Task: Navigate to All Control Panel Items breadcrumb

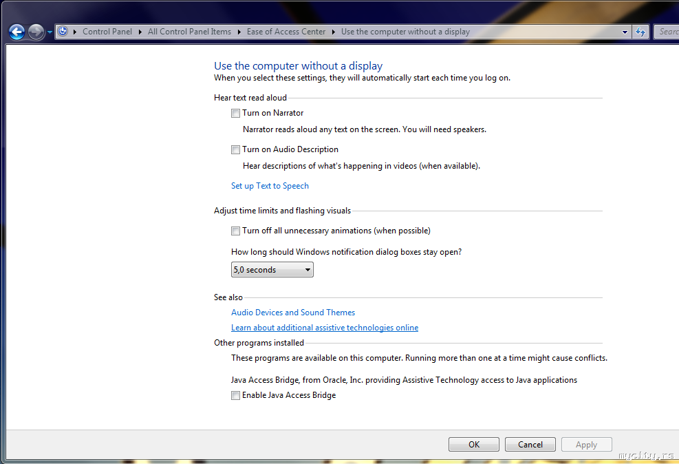Action: pyautogui.click(x=190, y=32)
